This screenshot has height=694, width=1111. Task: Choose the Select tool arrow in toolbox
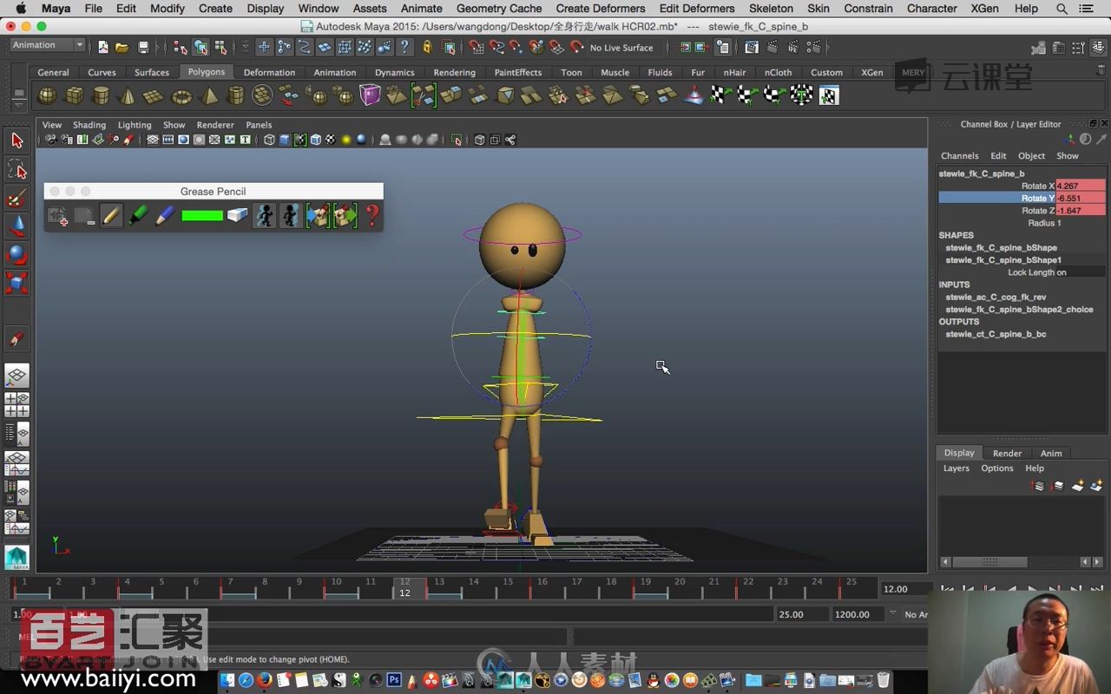coord(16,140)
